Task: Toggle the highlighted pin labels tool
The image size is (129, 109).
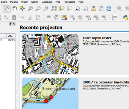Action: (x=64, y=18)
